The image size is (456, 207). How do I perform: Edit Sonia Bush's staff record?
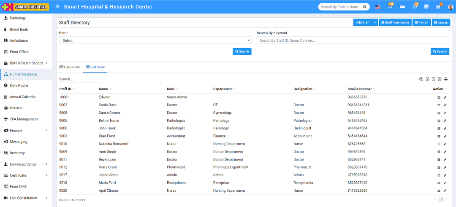445,105
